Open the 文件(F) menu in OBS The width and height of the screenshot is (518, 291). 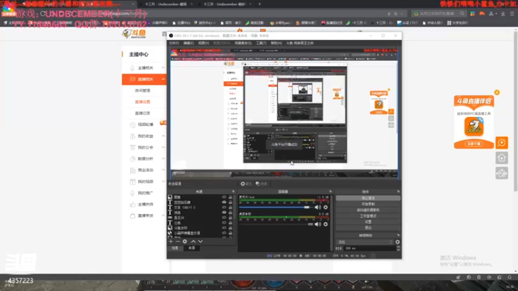click(x=174, y=43)
